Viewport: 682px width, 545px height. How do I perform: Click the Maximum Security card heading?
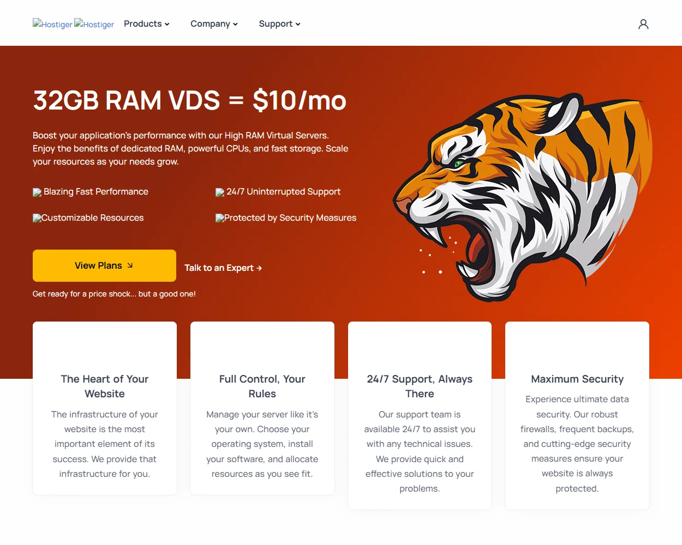pos(577,379)
